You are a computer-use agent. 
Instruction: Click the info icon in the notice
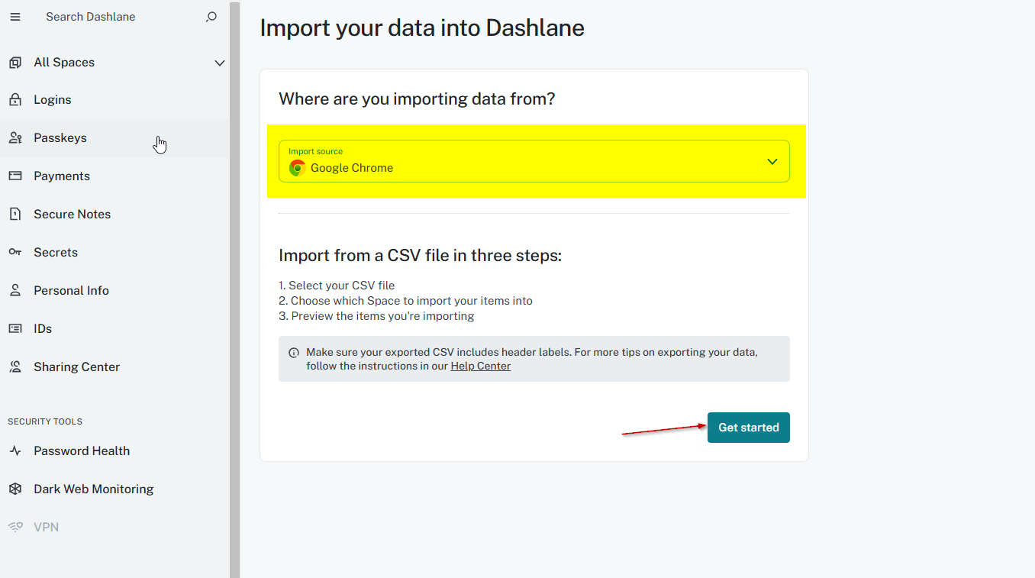point(294,353)
